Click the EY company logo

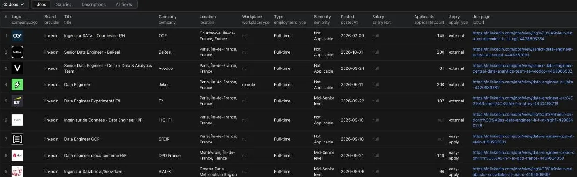pyautogui.click(x=17, y=101)
